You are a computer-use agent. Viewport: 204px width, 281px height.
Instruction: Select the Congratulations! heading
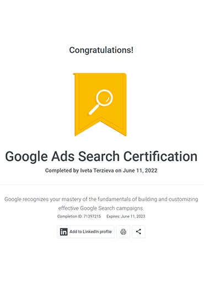(101, 50)
